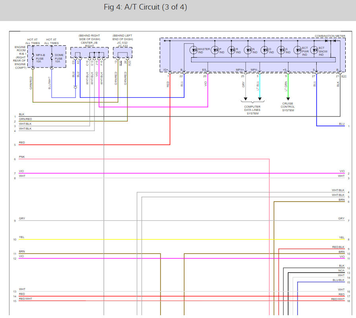Click the LT GRN wire color label

tap(286, 86)
